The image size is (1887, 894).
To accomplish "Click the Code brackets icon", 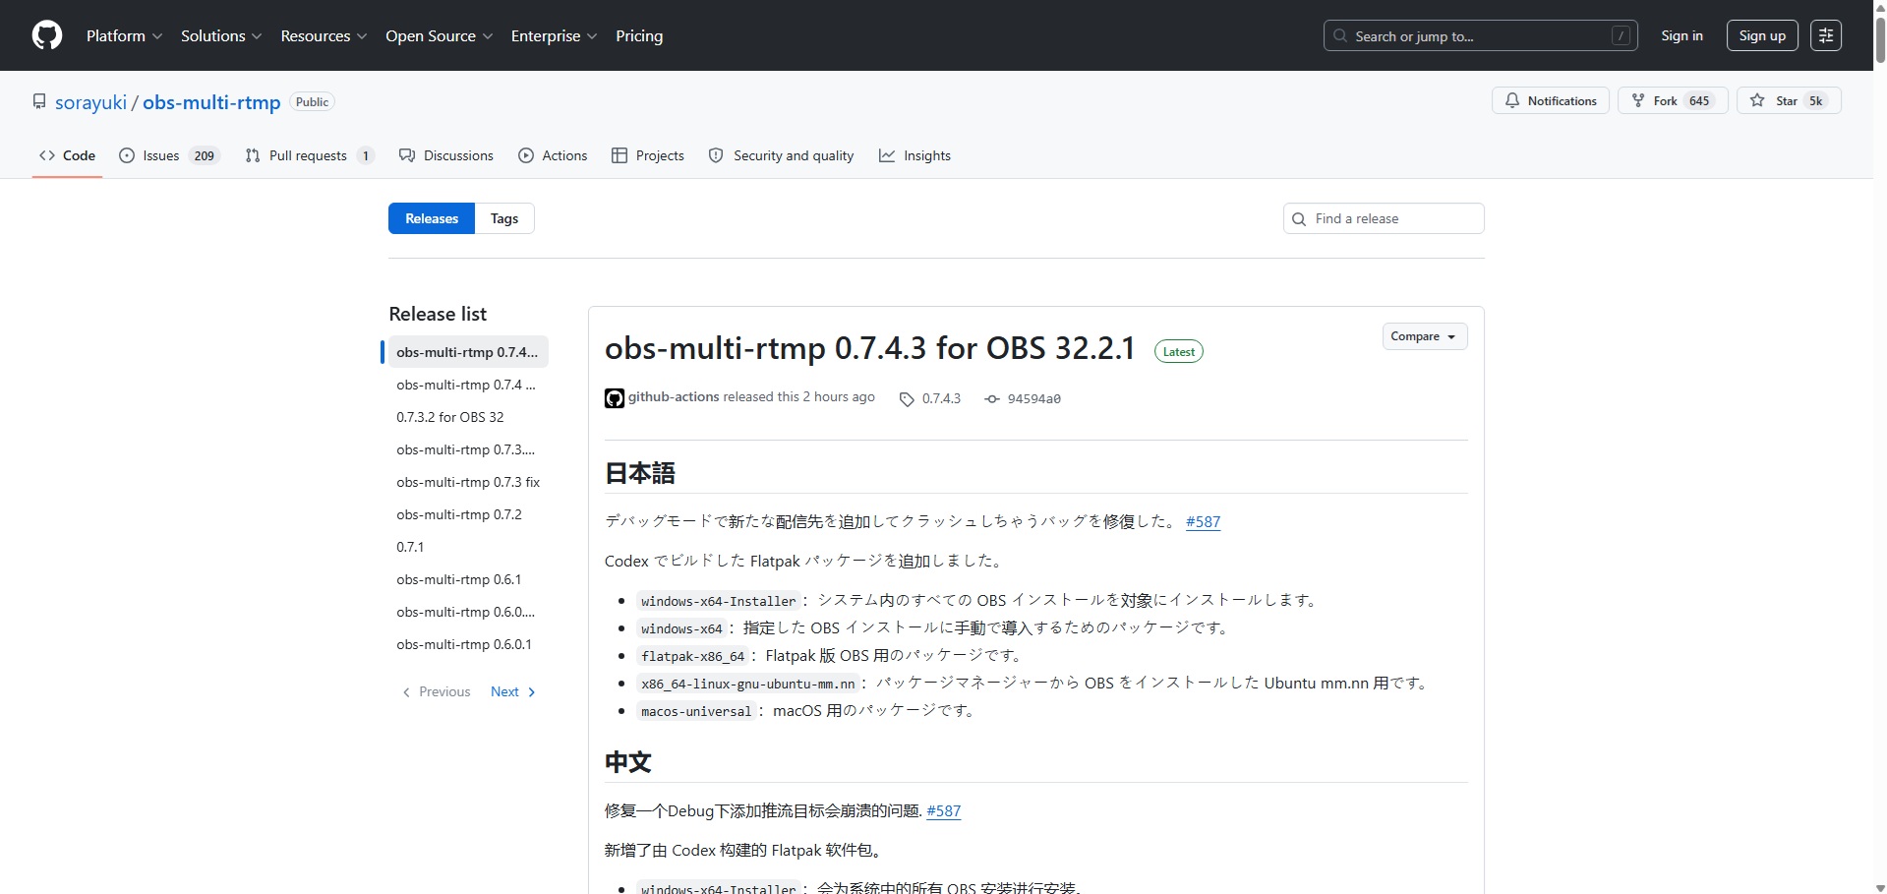I will (x=47, y=155).
